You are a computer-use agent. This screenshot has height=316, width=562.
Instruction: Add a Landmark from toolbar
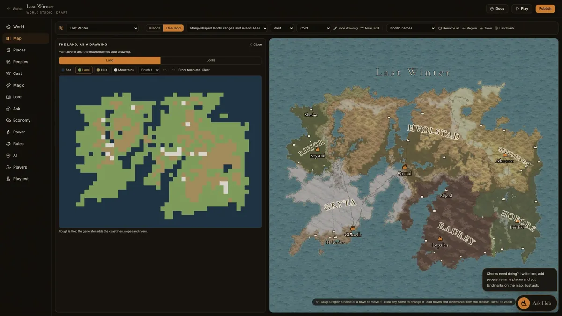[x=504, y=28]
